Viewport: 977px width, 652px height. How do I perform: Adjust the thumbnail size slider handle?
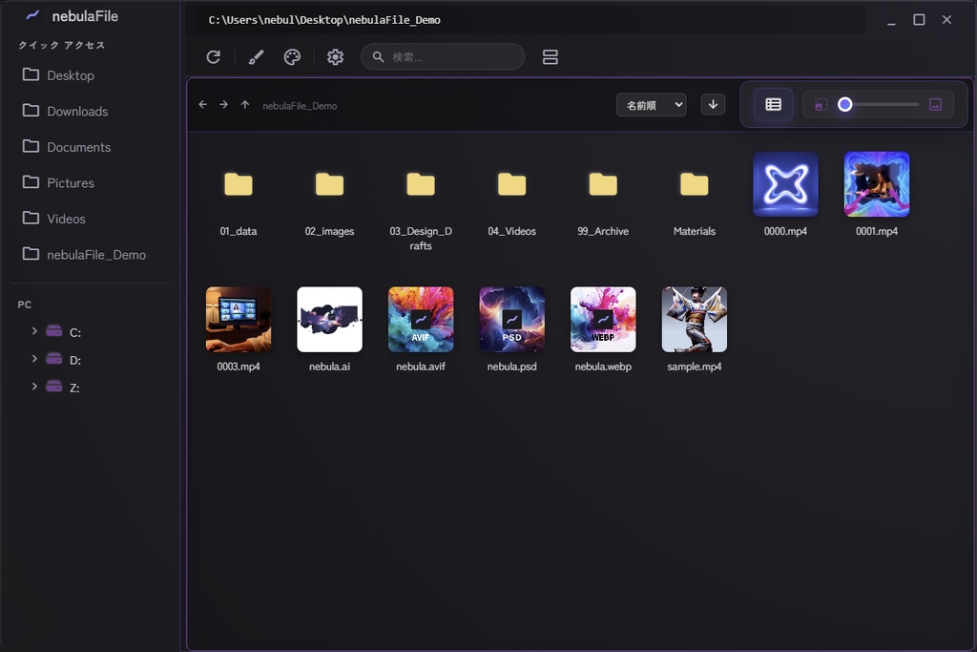[x=845, y=105]
